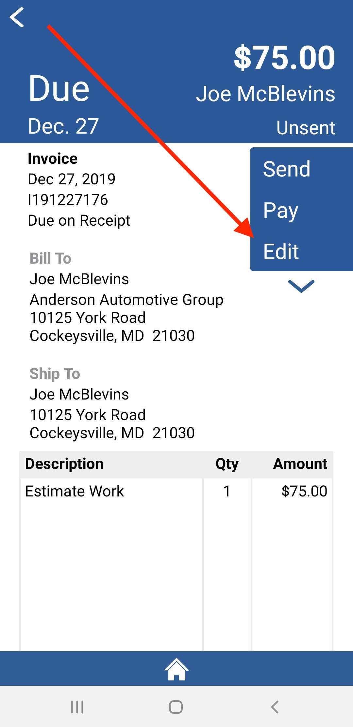Image resolution: width=353 pixels, height=727 pixels.
Task: Tap the Ship To heading
Action: [x=55, y=374]
